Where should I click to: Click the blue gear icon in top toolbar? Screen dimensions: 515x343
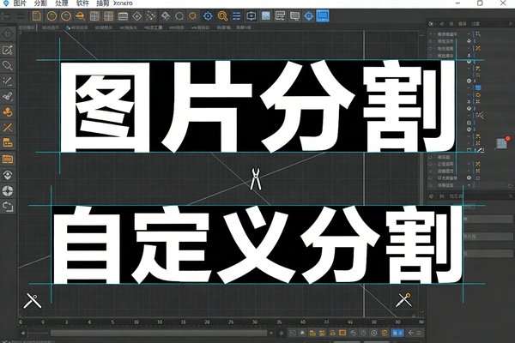point(208,15)
